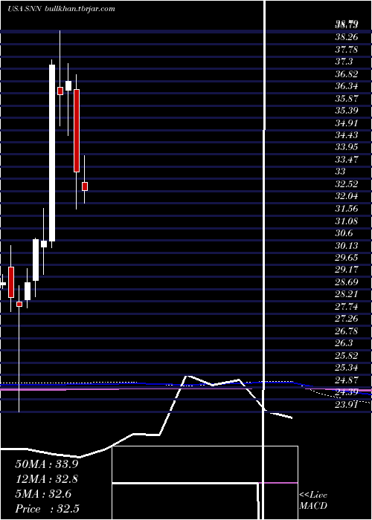Click the 34.91 axis label
Image resolution: width=372 pixels, height=520 pixels.
coord(347,123)
